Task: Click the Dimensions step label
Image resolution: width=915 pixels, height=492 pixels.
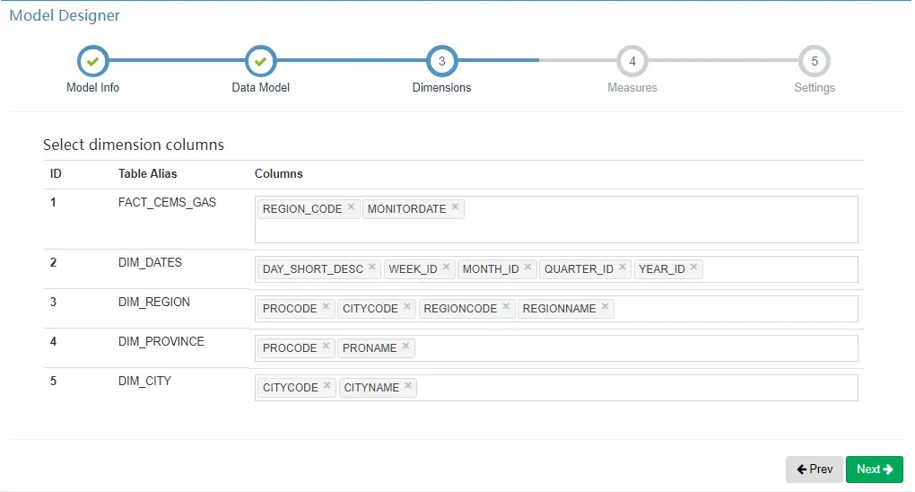Action: click(x=441, y=88)
